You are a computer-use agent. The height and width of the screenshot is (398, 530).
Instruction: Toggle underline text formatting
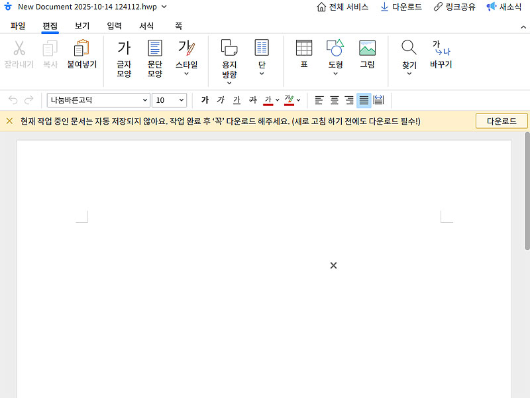tap(237, 99)
